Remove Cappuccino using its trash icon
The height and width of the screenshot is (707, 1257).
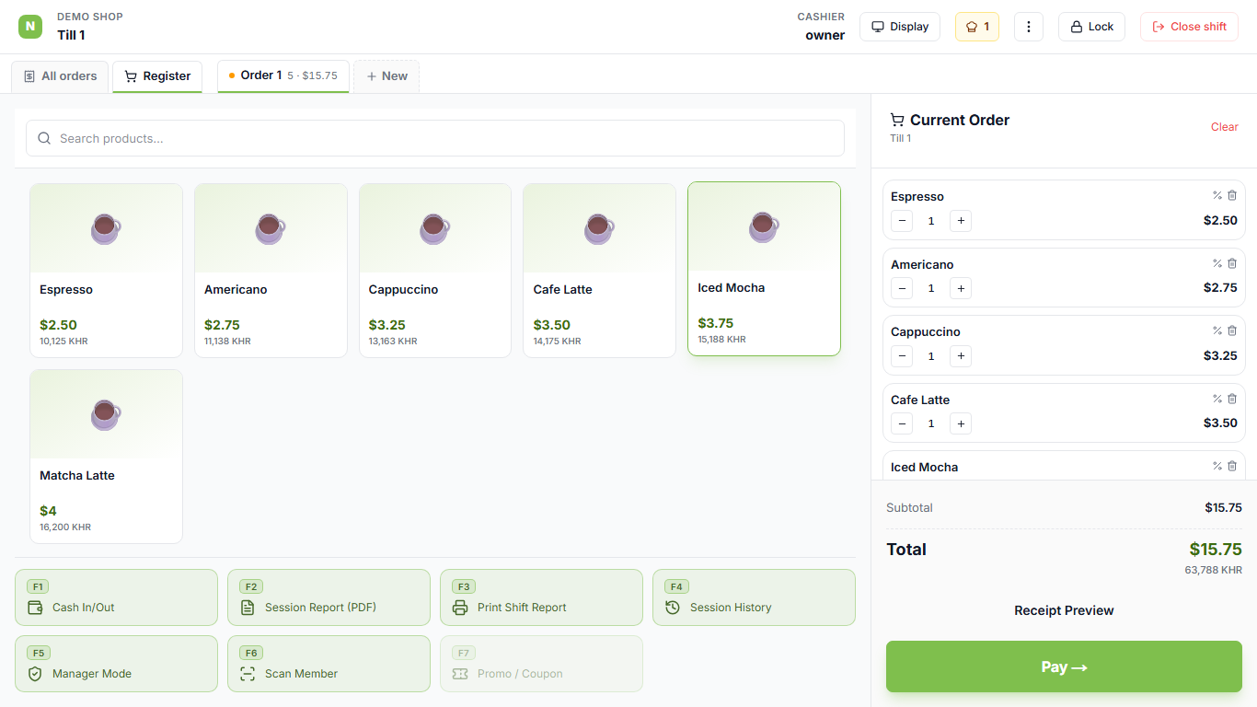[1232, 330]
